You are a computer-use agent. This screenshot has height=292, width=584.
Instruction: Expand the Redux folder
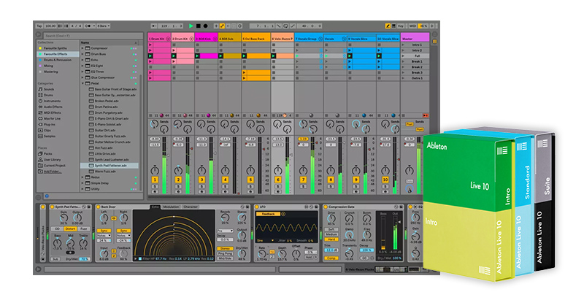tap(82, 177)
